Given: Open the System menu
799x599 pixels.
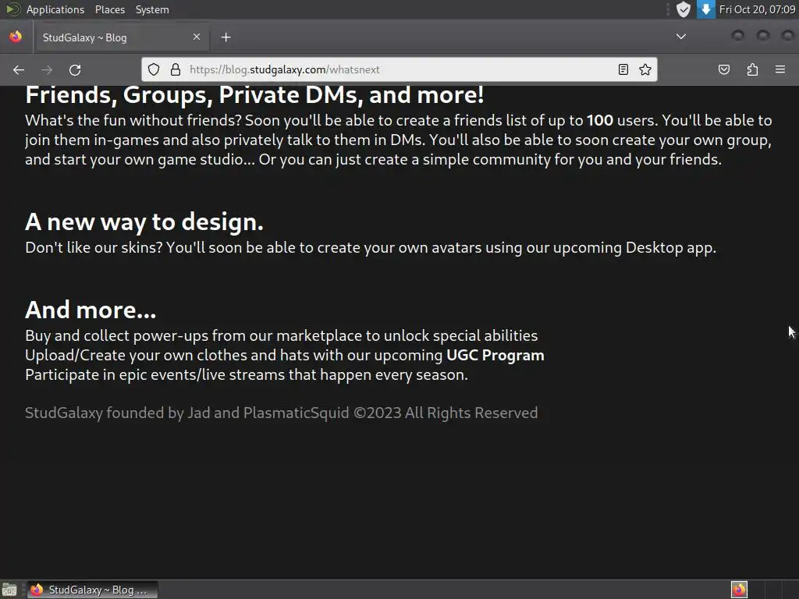Looking at the screenshot, I should click(152, 9).
